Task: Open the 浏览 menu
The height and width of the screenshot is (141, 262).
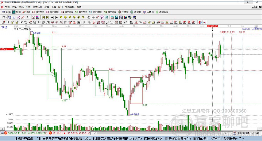Action: (x=14, y=7)
